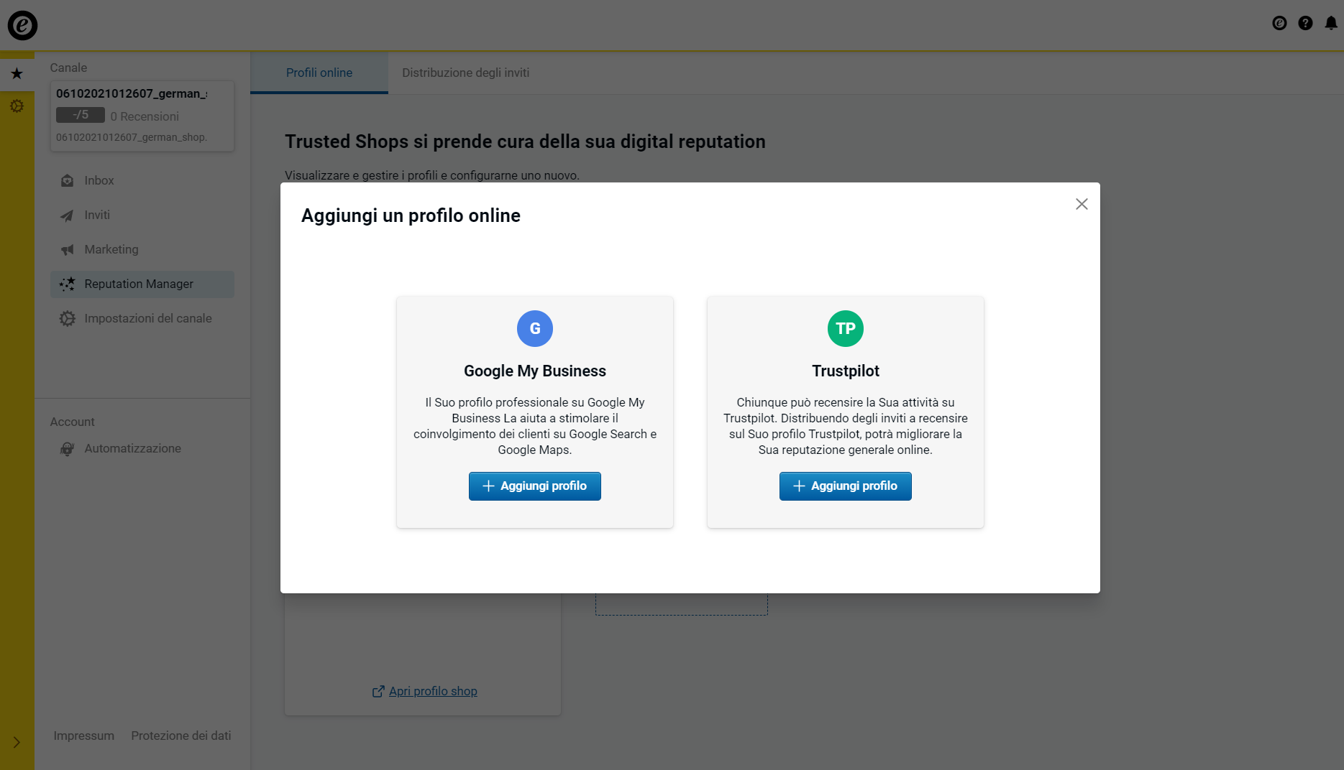Open the Impressum link
The width and height of the screenshot is (1344, 770).
tap(83, 736)
